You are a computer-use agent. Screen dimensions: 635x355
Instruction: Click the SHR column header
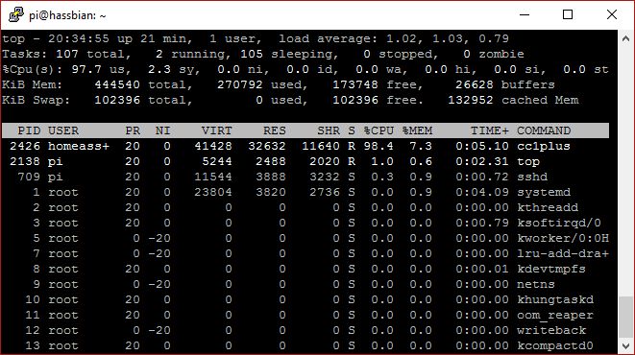(329, 130)
